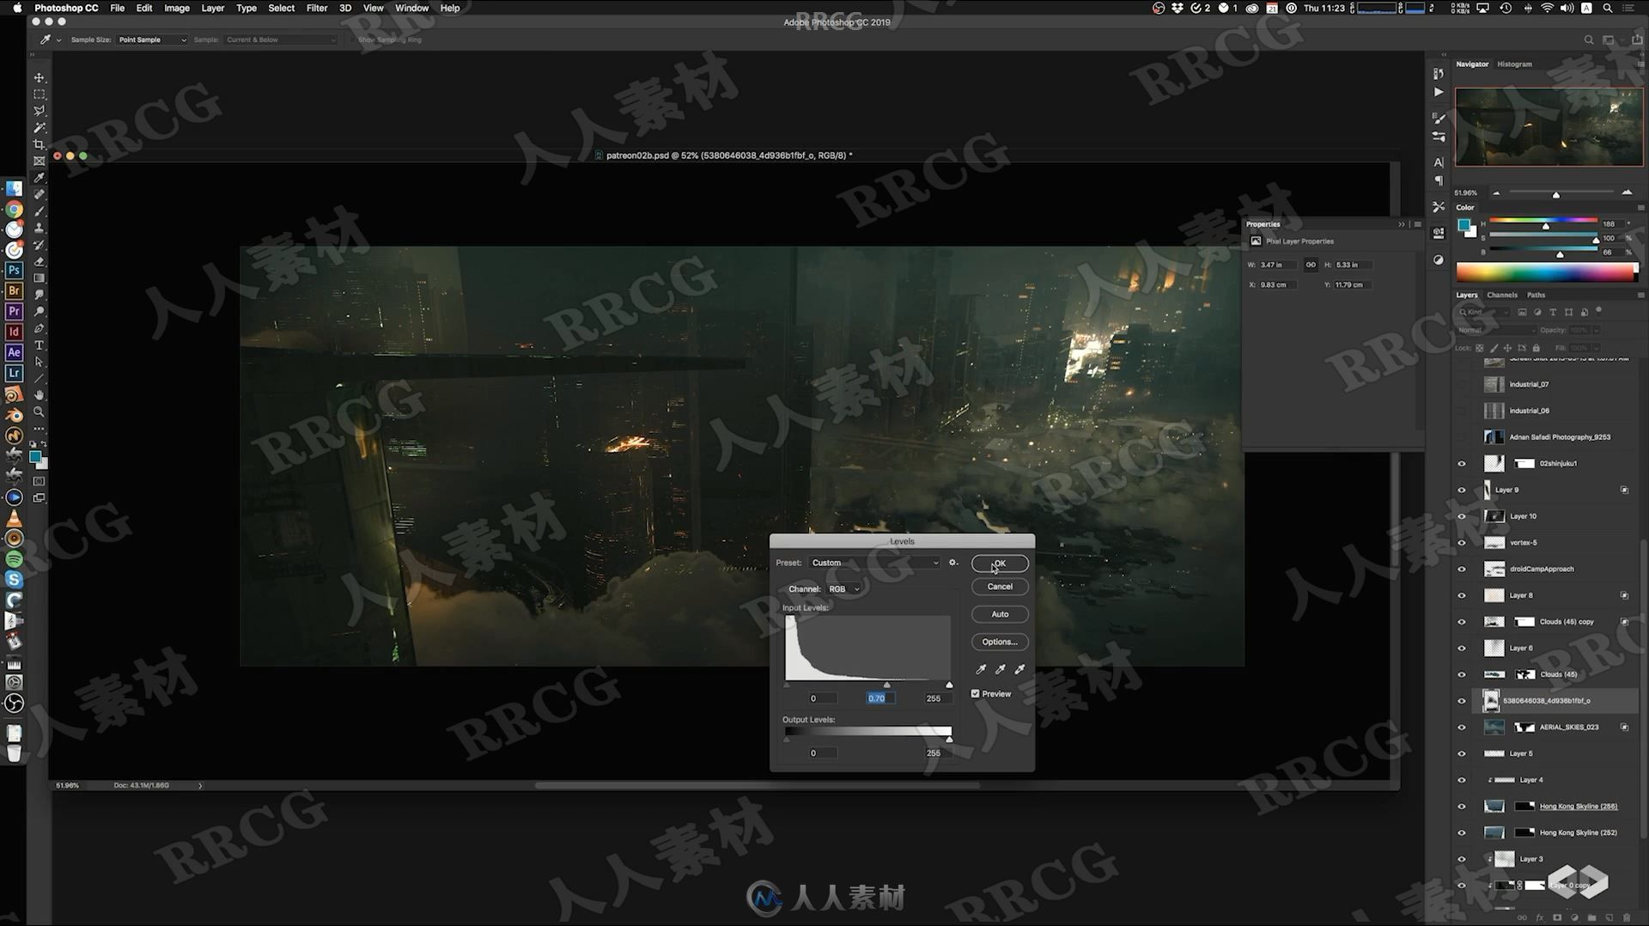Open the layer blend mode Normal dropdown
The image size is (1649, 926).
tap(1495, 330)
